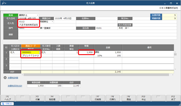This screenshot has height=106, width=181.
Task: Click the F10 中止 cancel button
Action: pyautogui.click(x=144, y=98)
